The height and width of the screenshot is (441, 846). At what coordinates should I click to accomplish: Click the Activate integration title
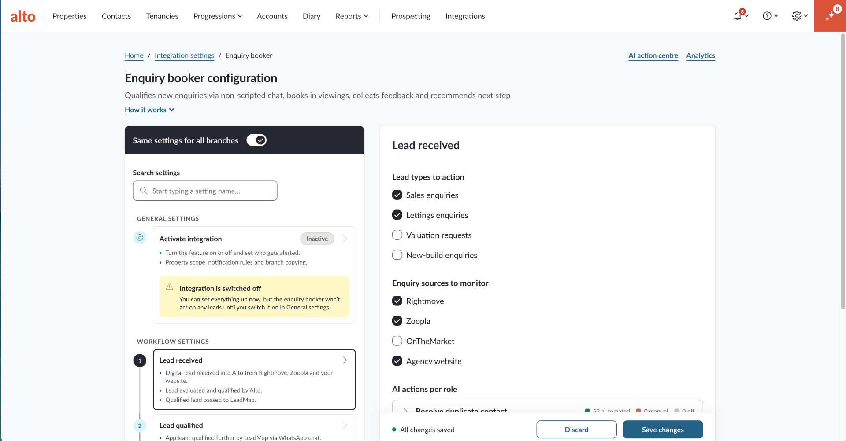190,239
